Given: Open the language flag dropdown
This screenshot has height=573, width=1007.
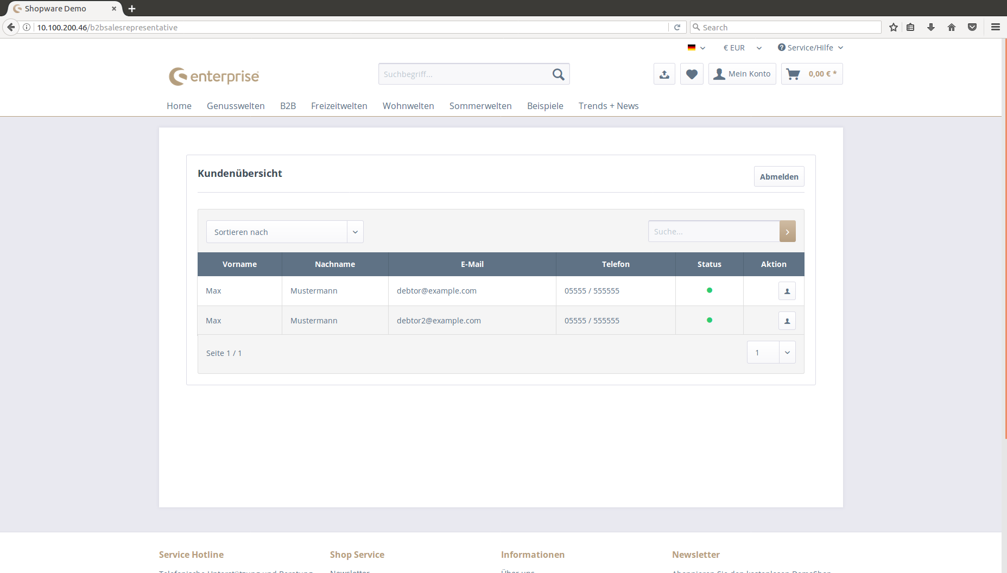Looking at the screenshot, I should [x=696, y=48].
